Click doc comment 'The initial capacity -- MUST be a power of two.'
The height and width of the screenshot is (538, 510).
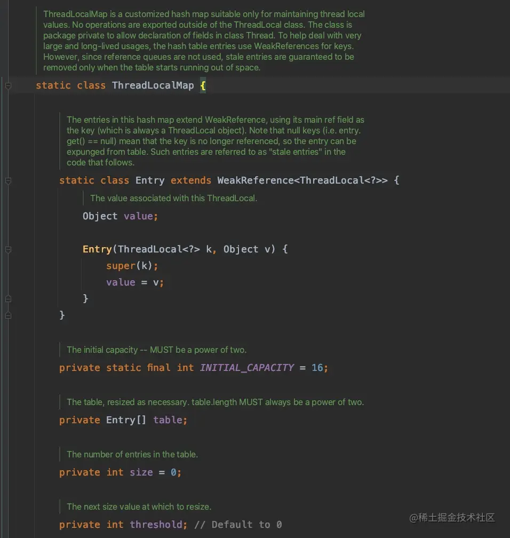[x=156, y=350]
